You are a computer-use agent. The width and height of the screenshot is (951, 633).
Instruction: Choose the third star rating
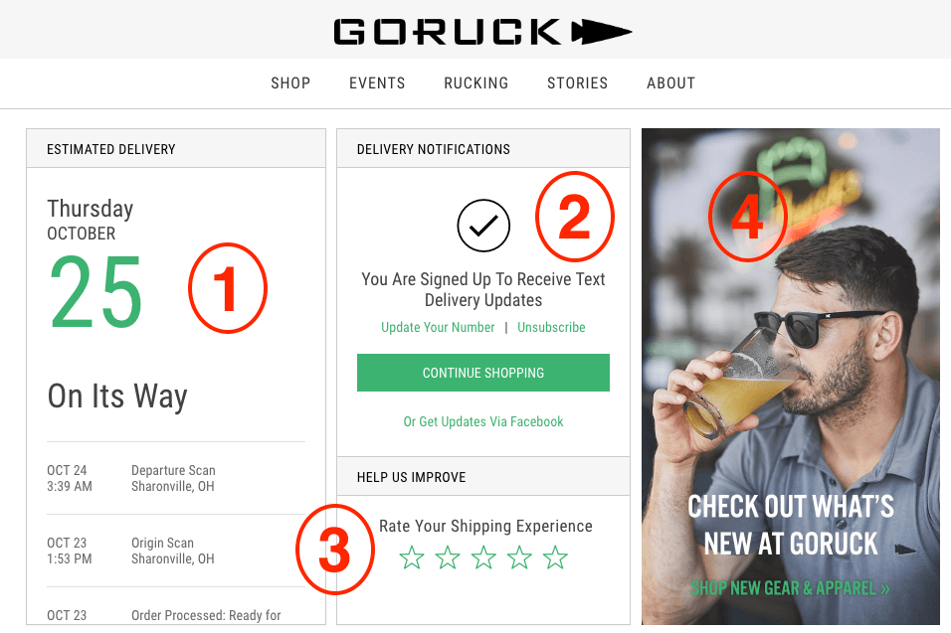(483, 557)
